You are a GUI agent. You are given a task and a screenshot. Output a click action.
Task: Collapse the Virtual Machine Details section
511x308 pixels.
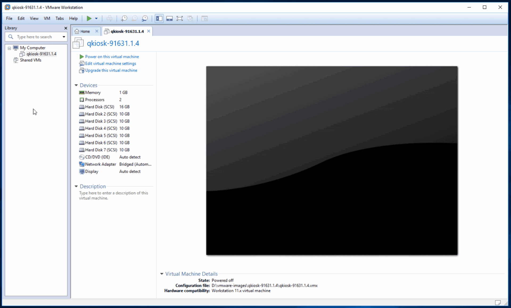point(162,274)
